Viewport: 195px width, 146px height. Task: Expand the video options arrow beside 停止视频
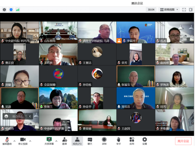[x=30, y=141]
